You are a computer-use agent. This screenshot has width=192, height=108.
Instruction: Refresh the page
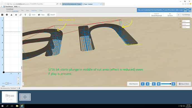pyautogui.click(x=60, y=4)
